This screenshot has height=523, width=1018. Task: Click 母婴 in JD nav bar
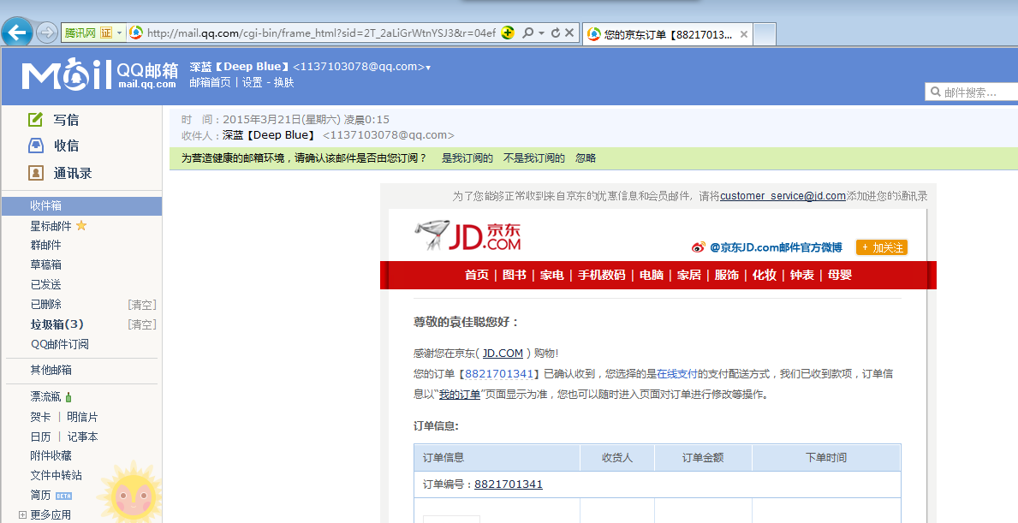[x=839, y=275]
